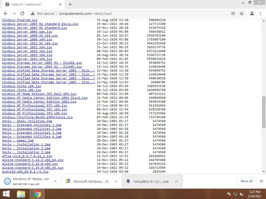Image resolution: width=266 pixels, height=199 pixels.
Task: Open Xenix - Installation 2.img link
Action: 26,148
